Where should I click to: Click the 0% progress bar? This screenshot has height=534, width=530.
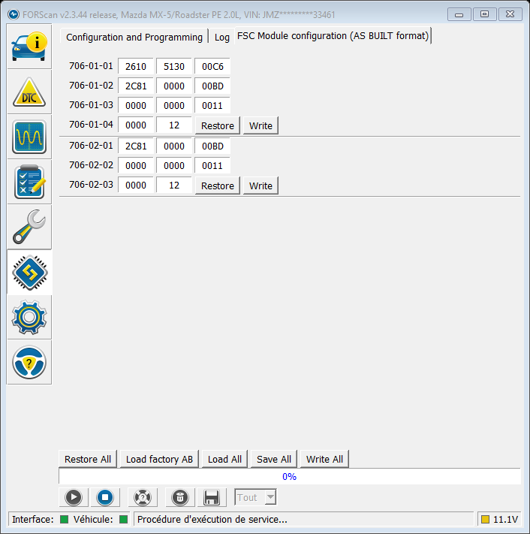point(290,476)
